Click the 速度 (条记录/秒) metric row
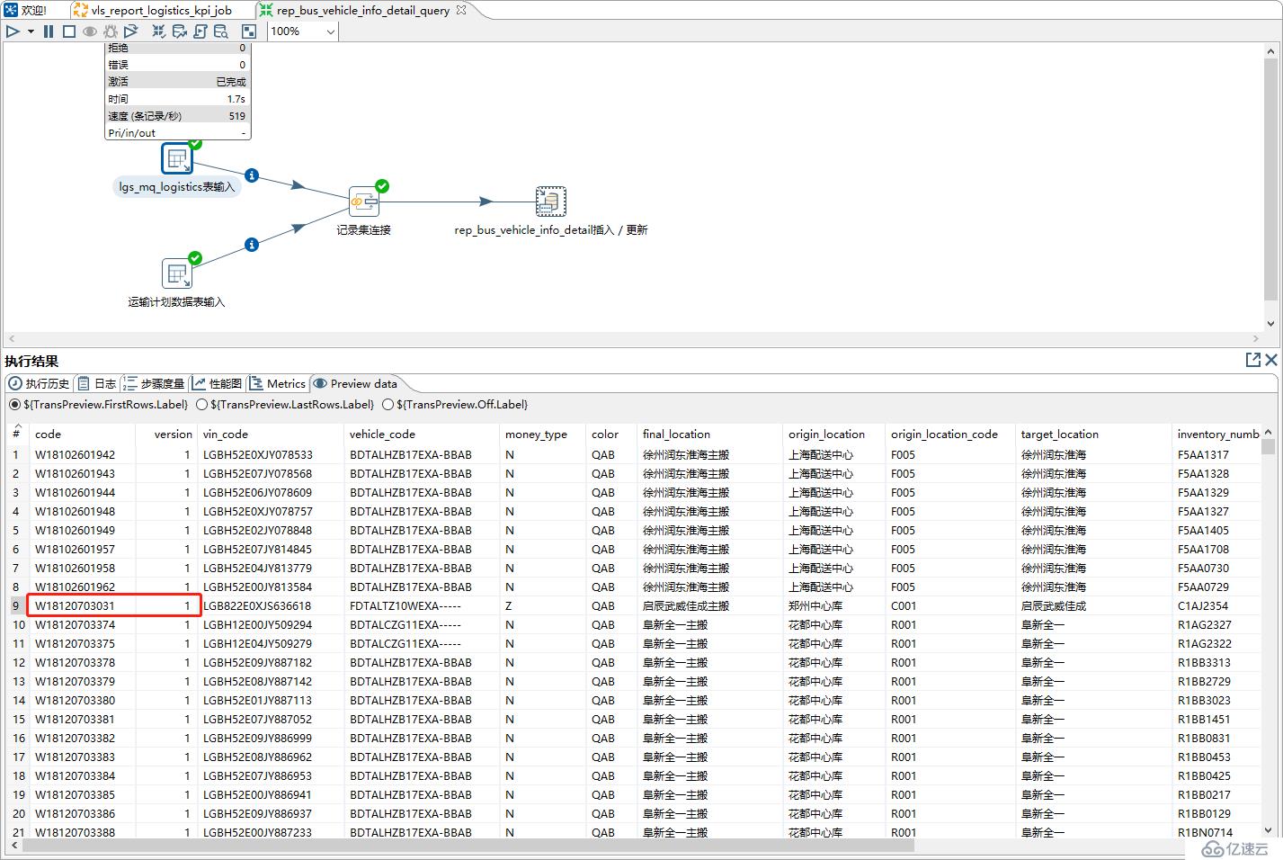Screen dimensions: 1283x860 177,116
